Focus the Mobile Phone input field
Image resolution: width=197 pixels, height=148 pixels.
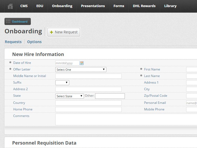[x=191, y=110]
